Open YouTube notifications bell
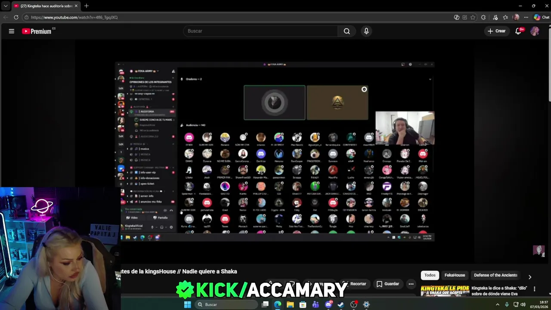 pos(518,31)
